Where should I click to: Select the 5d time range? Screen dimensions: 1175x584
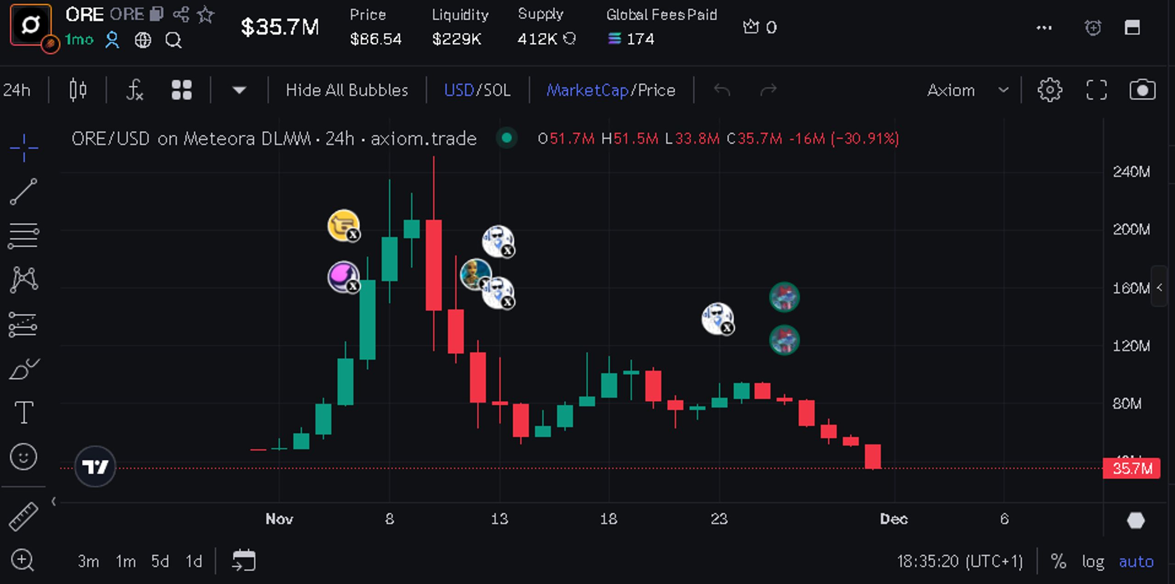click(160, 561)
